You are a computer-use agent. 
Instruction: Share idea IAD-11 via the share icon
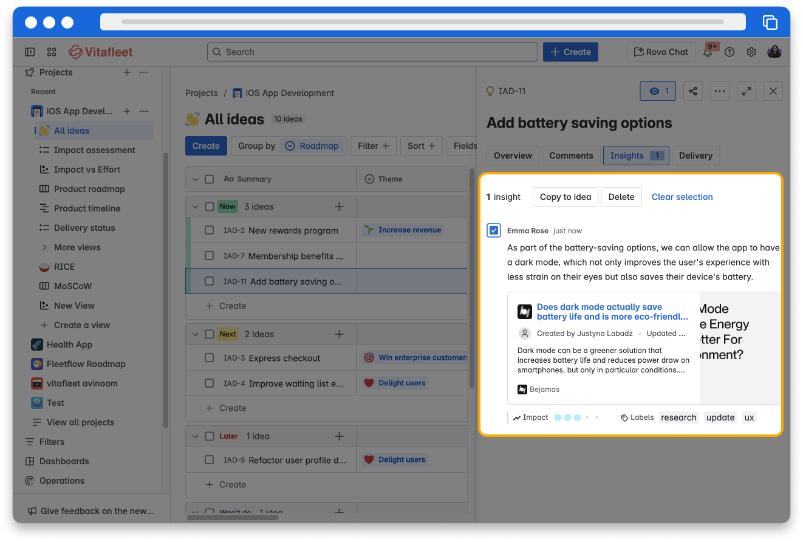[693, 91]
